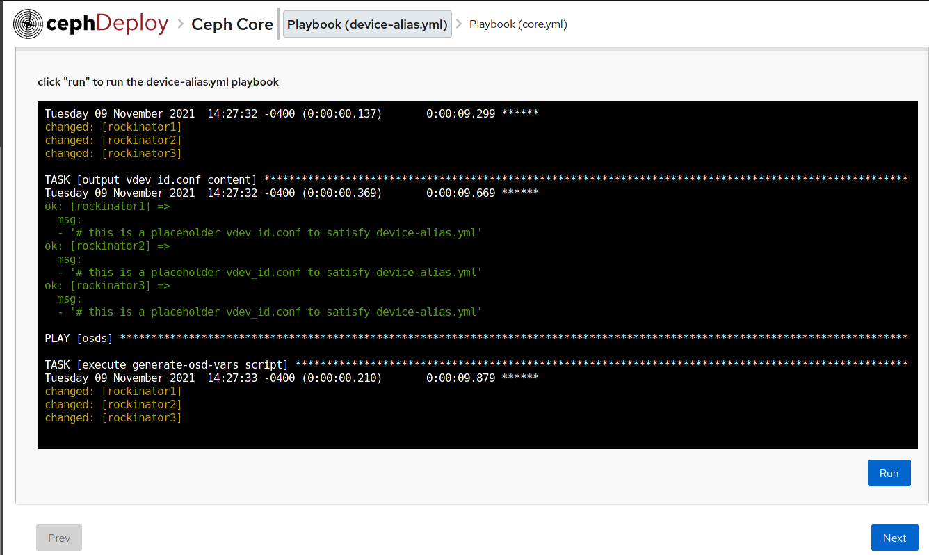
Task: Click the chevron after the cephDeploy logo
Action: pos(181,23)
